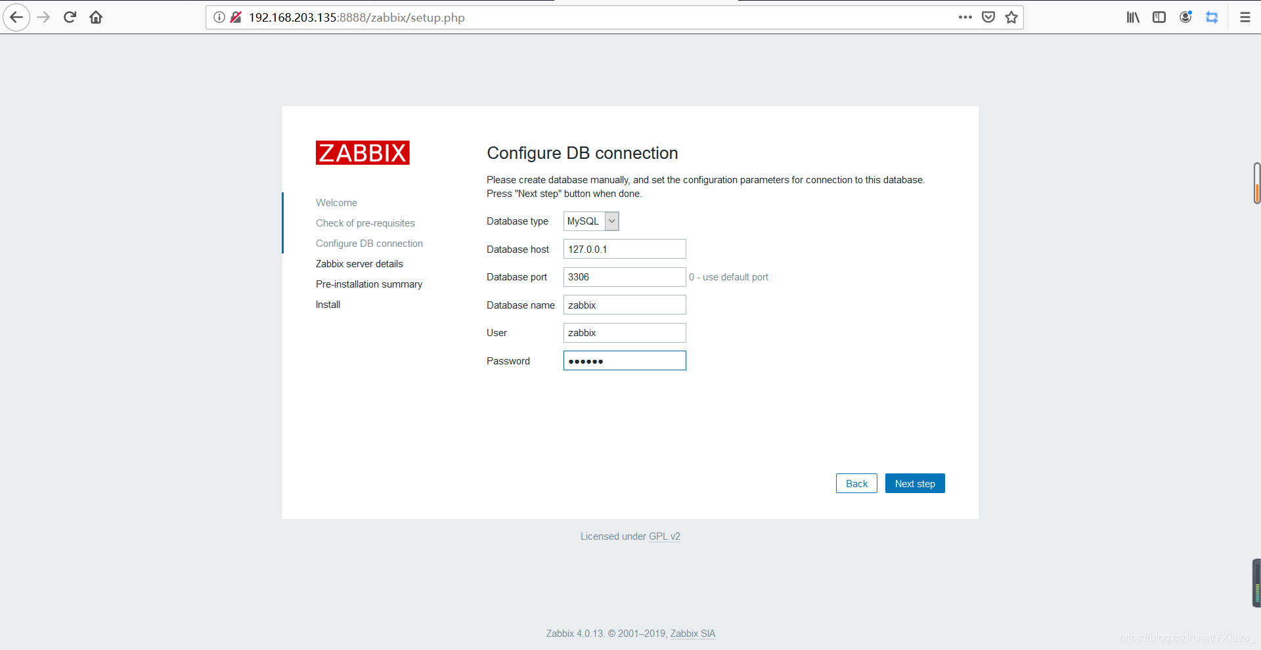
Task: Open the GPL v2 license link
Action: pyautogui.click(x=665, y=536)
